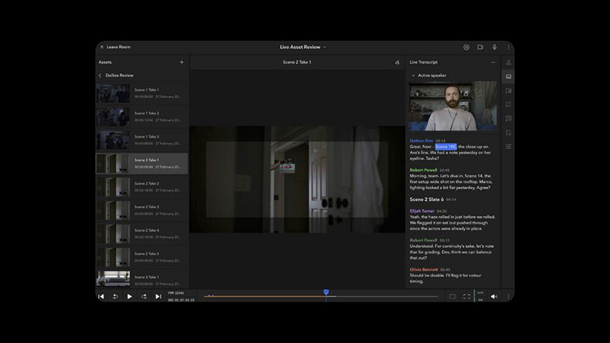Click highlighted Scene 10C link in transcript
This screenshot has width=610, height=343.
(x=445, y=147)
